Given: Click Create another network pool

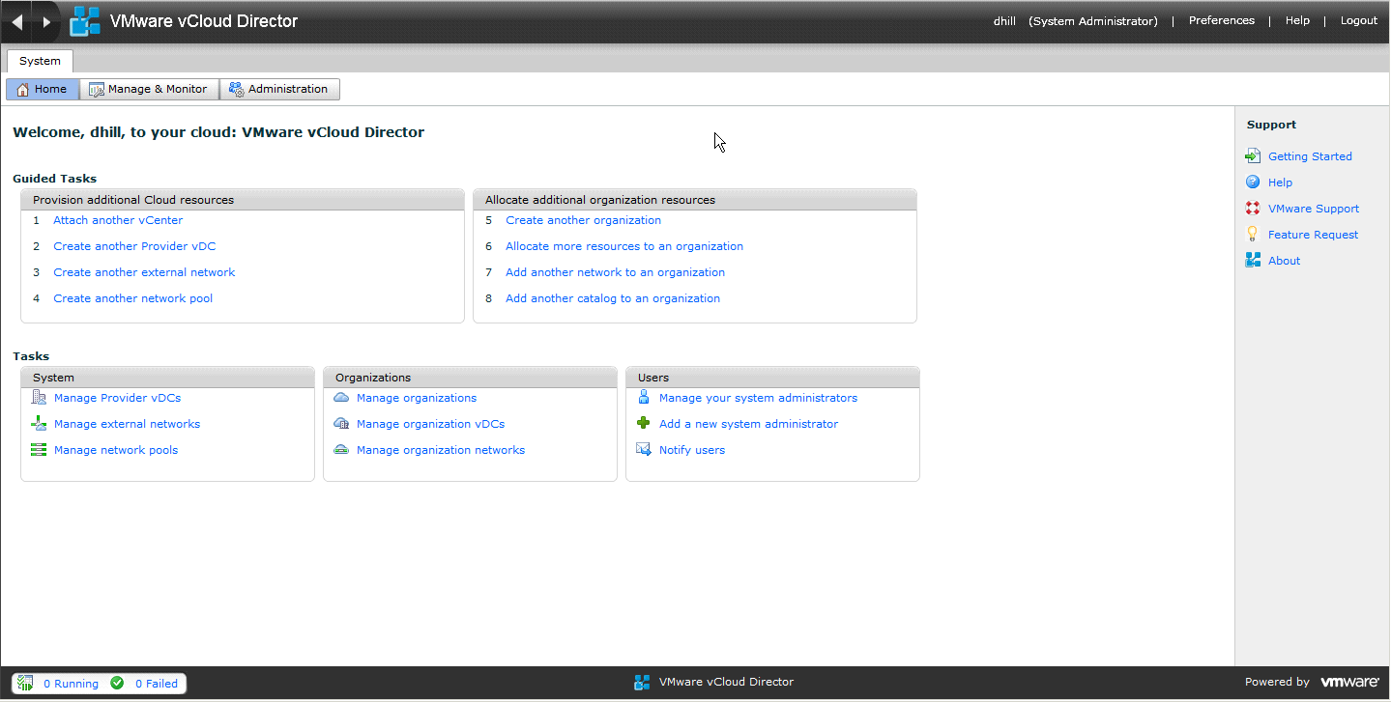Looking at the screenshot, I should click(x=132, y=298).
